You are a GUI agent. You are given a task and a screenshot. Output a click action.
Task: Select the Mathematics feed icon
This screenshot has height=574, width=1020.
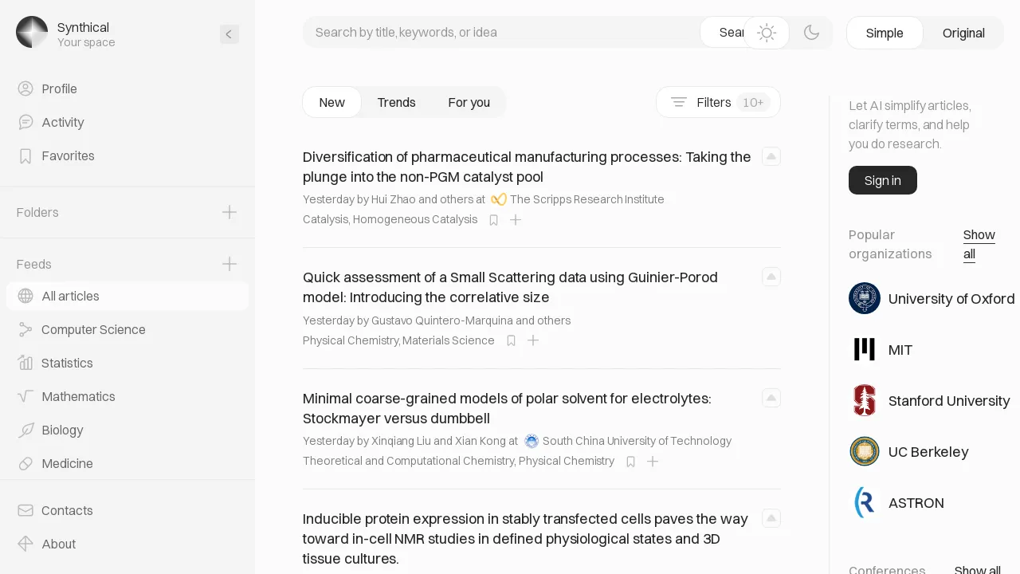tap(25, 396)
